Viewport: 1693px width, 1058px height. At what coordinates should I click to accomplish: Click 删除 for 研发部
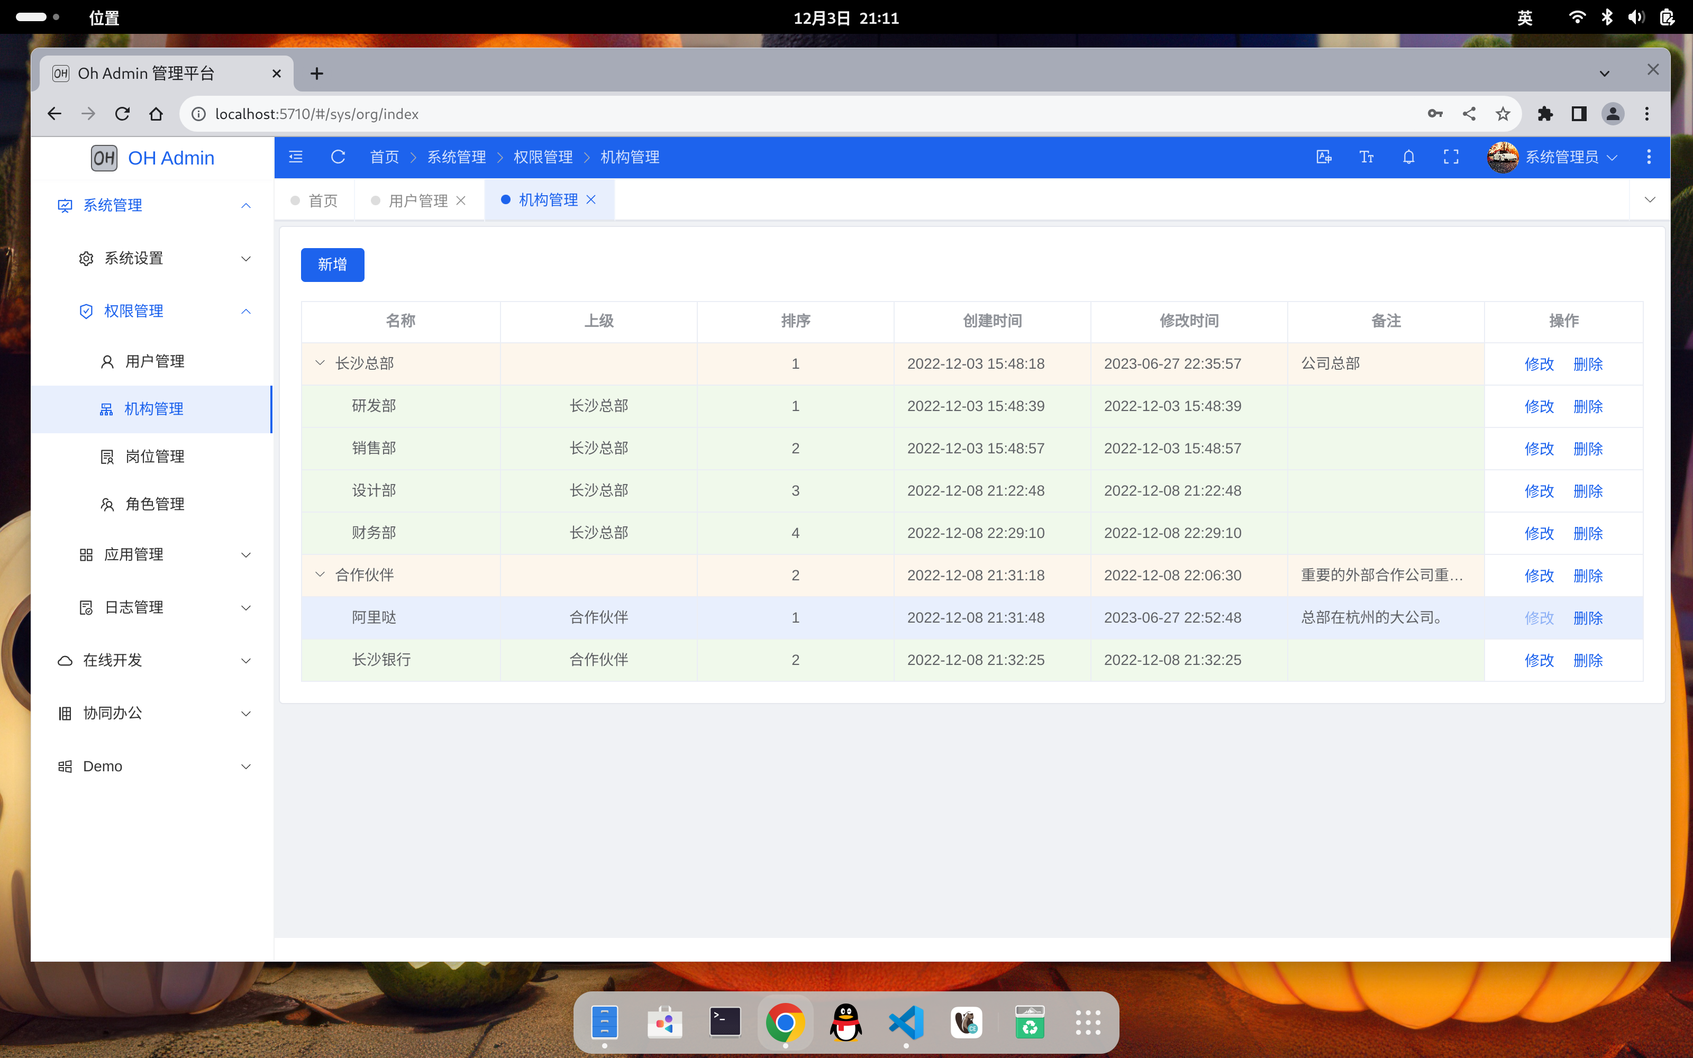click(x=1588, y=407)
